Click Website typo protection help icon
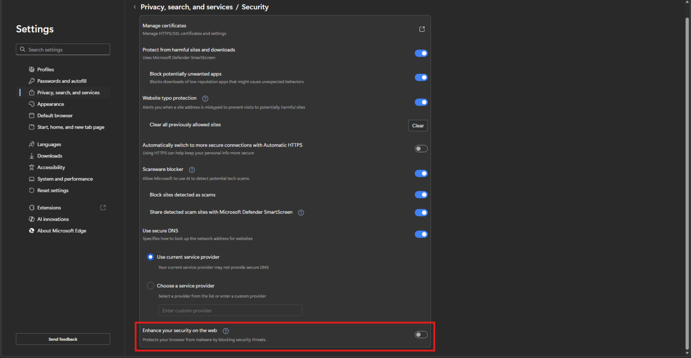Viewport: 691px width, 358px height. click(x=205, y=98)
